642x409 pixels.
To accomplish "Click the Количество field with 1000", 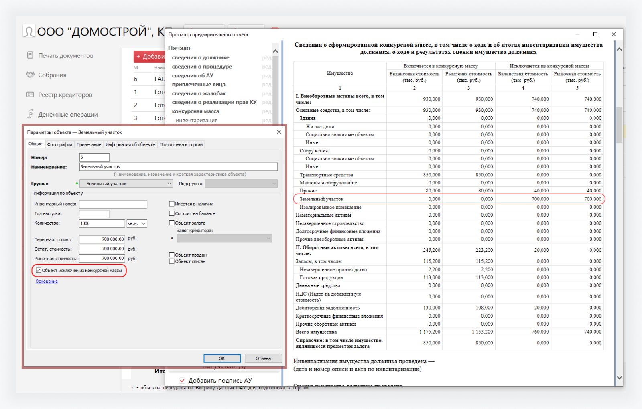I will 102,224.
